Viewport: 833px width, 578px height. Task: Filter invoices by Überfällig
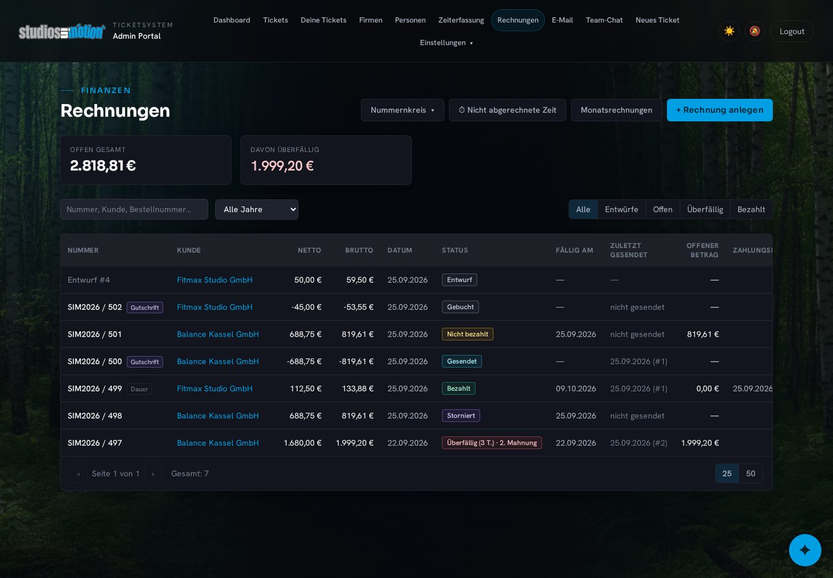(x=705, y=209)
